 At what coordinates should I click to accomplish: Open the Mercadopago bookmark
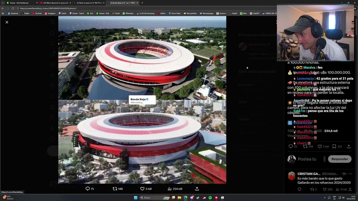(206, 13)
